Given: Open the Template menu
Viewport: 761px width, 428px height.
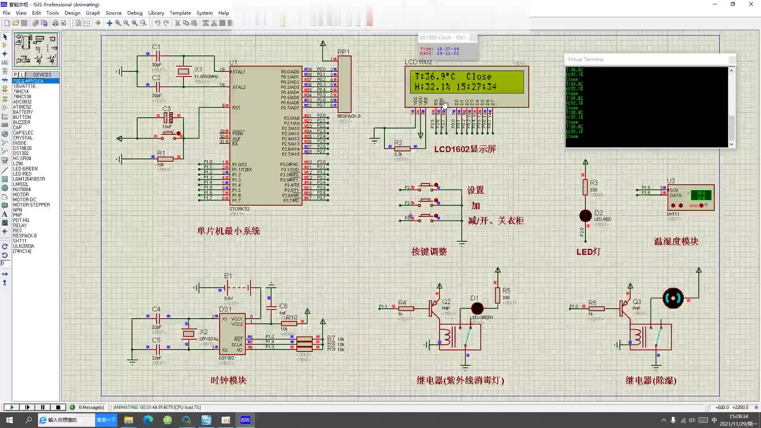Looking at the screenshot, I should coord(180,13).
